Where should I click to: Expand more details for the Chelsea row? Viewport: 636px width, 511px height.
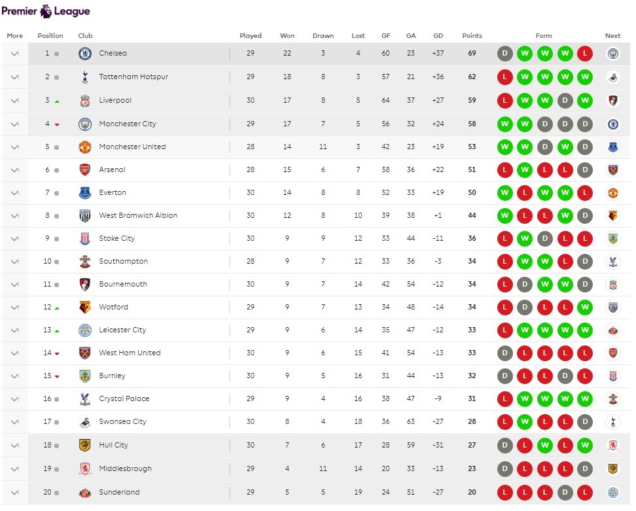tap(14, 54)
